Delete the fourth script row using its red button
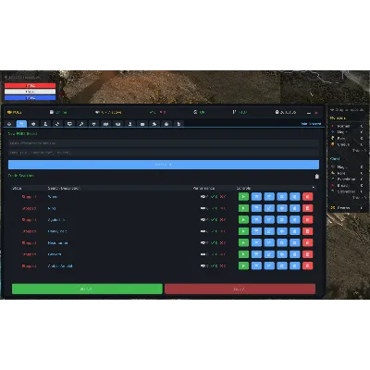This screenshot has width=370, height=370. pos(307,231)
